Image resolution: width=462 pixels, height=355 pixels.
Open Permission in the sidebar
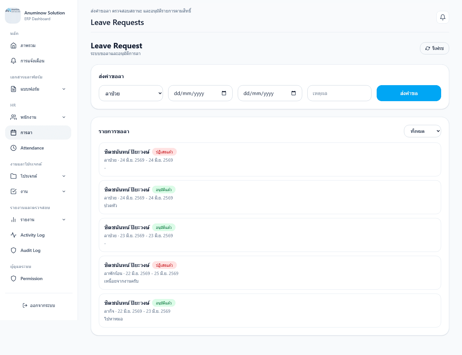pyautogui.click(x=38, y=278)
